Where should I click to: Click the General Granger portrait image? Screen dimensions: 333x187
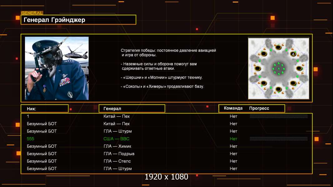pyautogui.click(x=57, y=68)
